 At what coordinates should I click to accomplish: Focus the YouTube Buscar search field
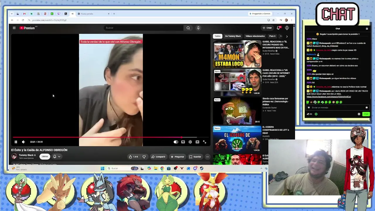(x=144, y=28)
